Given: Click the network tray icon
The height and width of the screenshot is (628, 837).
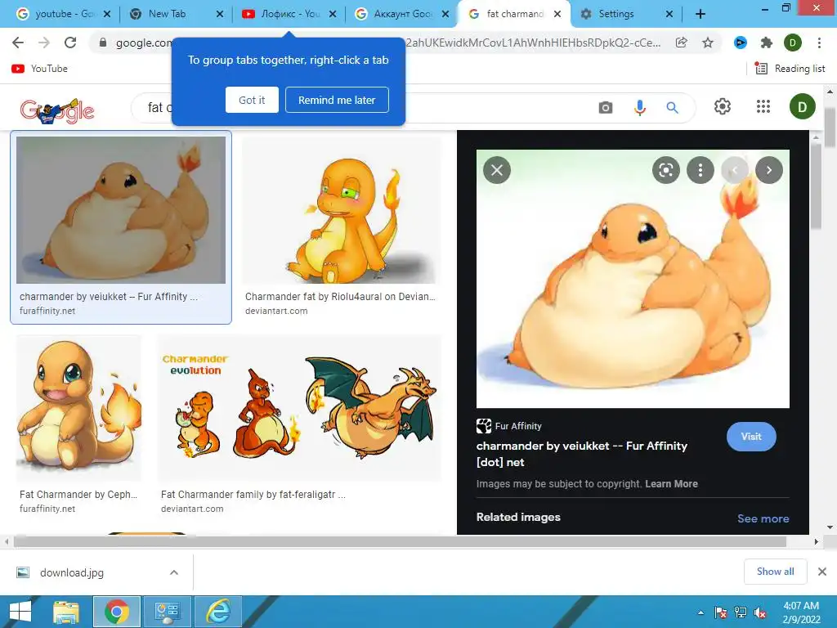Looking at the screenshot, I should 741,612.
